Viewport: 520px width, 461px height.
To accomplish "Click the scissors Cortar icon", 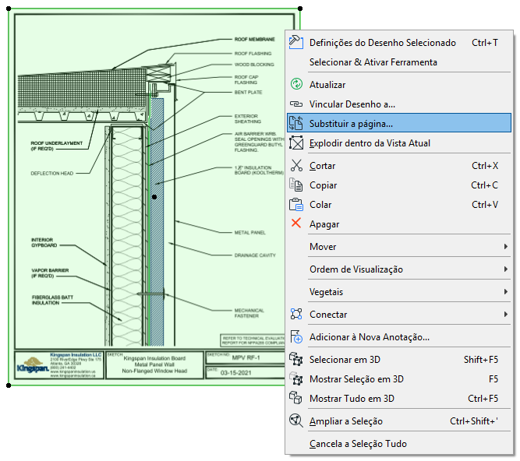I will coord(296,166).
